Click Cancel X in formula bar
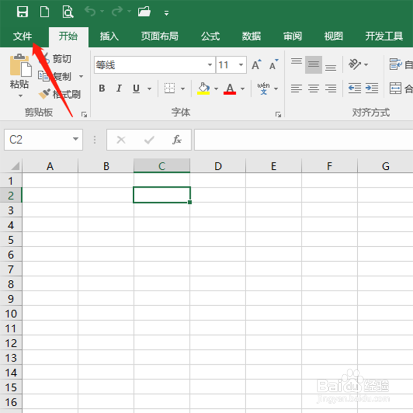 tap(121, 140)
